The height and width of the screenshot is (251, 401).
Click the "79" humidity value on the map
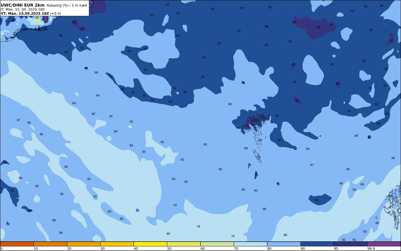(233, 236)
